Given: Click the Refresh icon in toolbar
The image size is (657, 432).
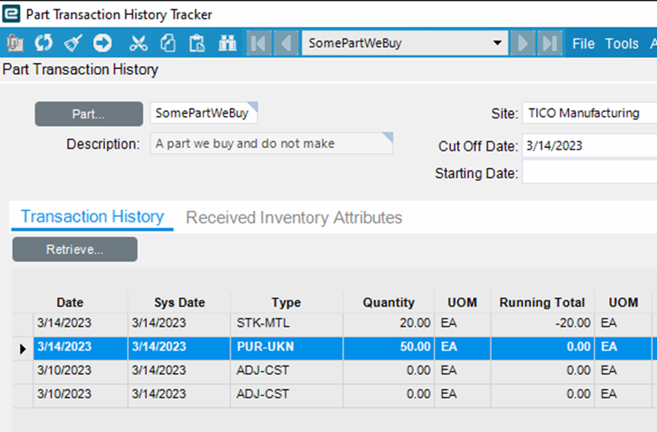Looking at the screenshot, I should [x=44, y=43].
